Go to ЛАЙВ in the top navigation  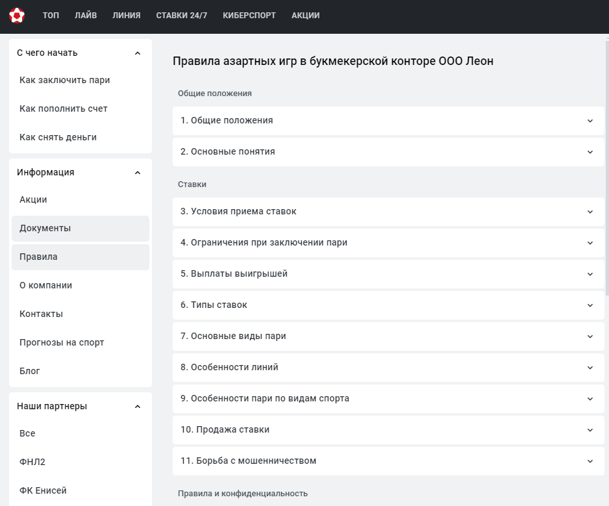86,15
